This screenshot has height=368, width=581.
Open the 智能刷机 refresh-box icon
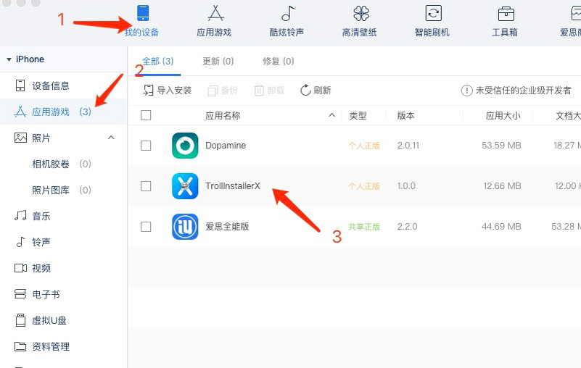pos(433,13)
